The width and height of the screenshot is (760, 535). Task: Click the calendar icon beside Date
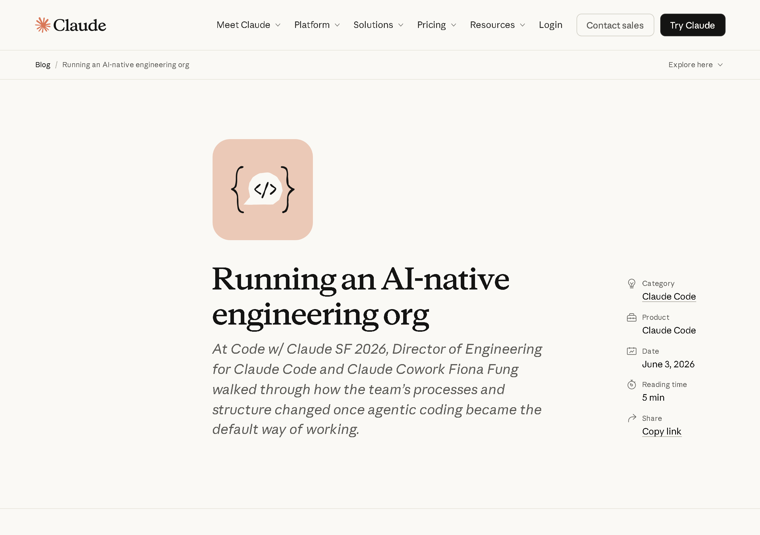point(631,351)
